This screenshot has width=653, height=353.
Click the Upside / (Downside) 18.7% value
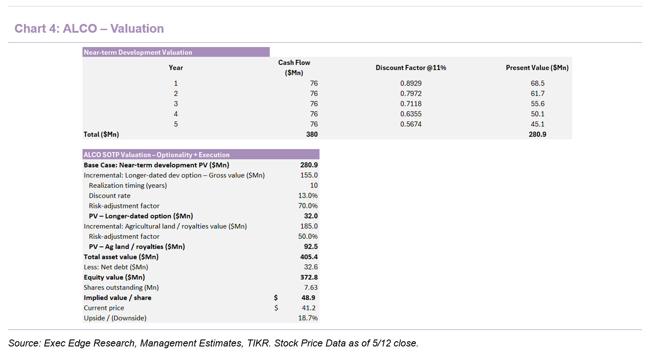point(309,318)
